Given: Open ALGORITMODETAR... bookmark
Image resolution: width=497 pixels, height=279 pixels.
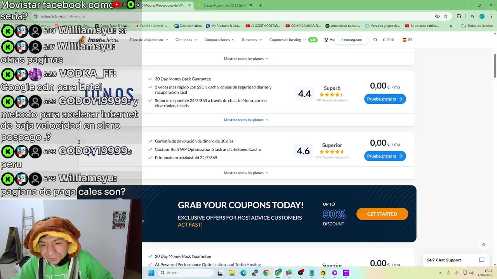Looking at the screenshot, I should 263,26.
